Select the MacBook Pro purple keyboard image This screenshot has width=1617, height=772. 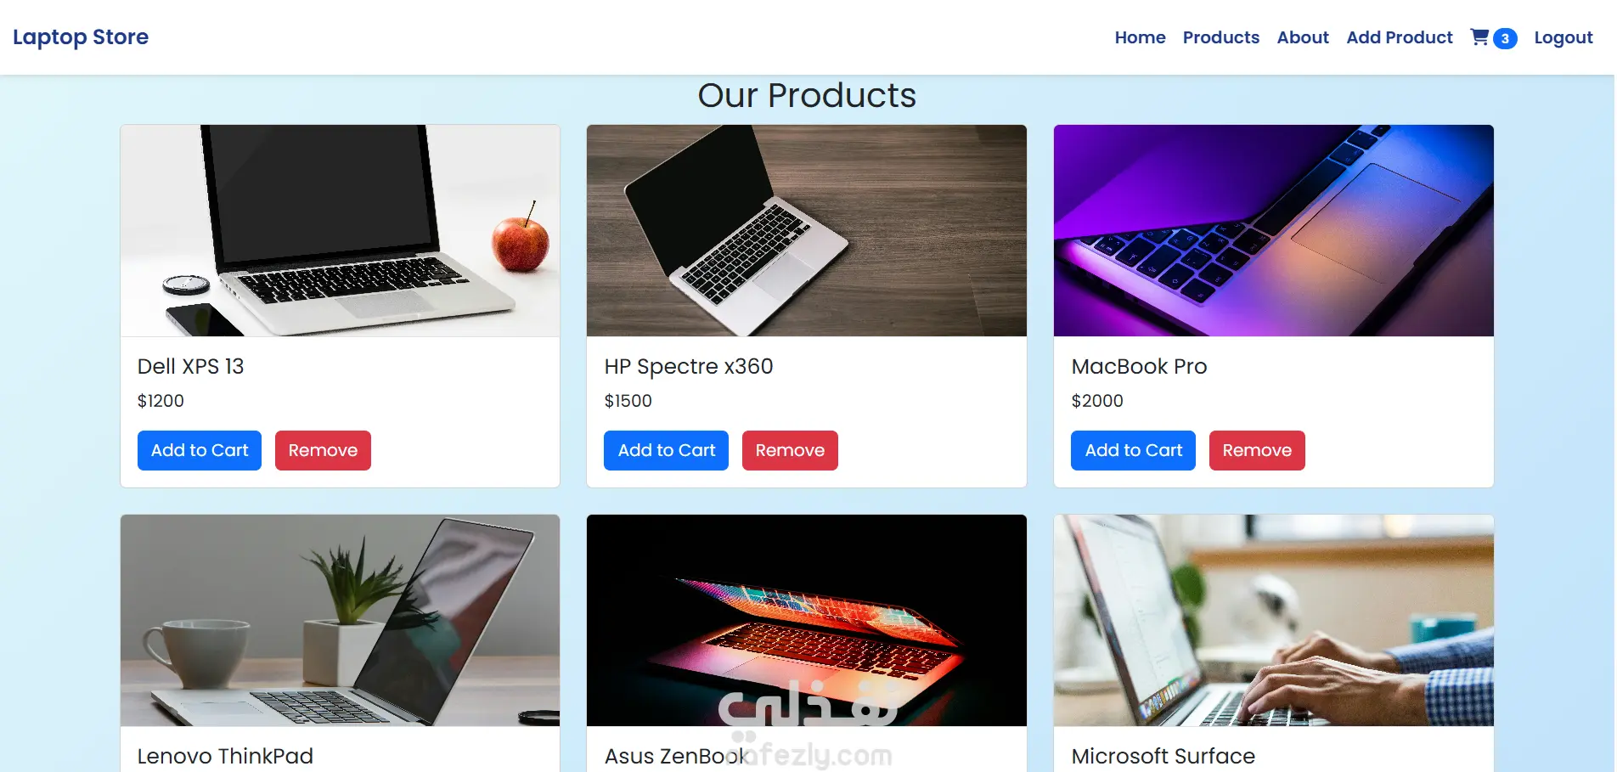click(x=1274, y=231)
